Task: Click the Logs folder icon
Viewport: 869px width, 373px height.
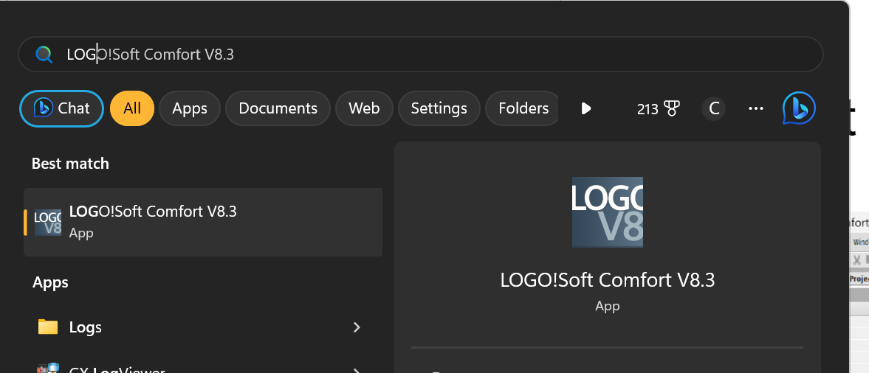Action: click(48, 327)
